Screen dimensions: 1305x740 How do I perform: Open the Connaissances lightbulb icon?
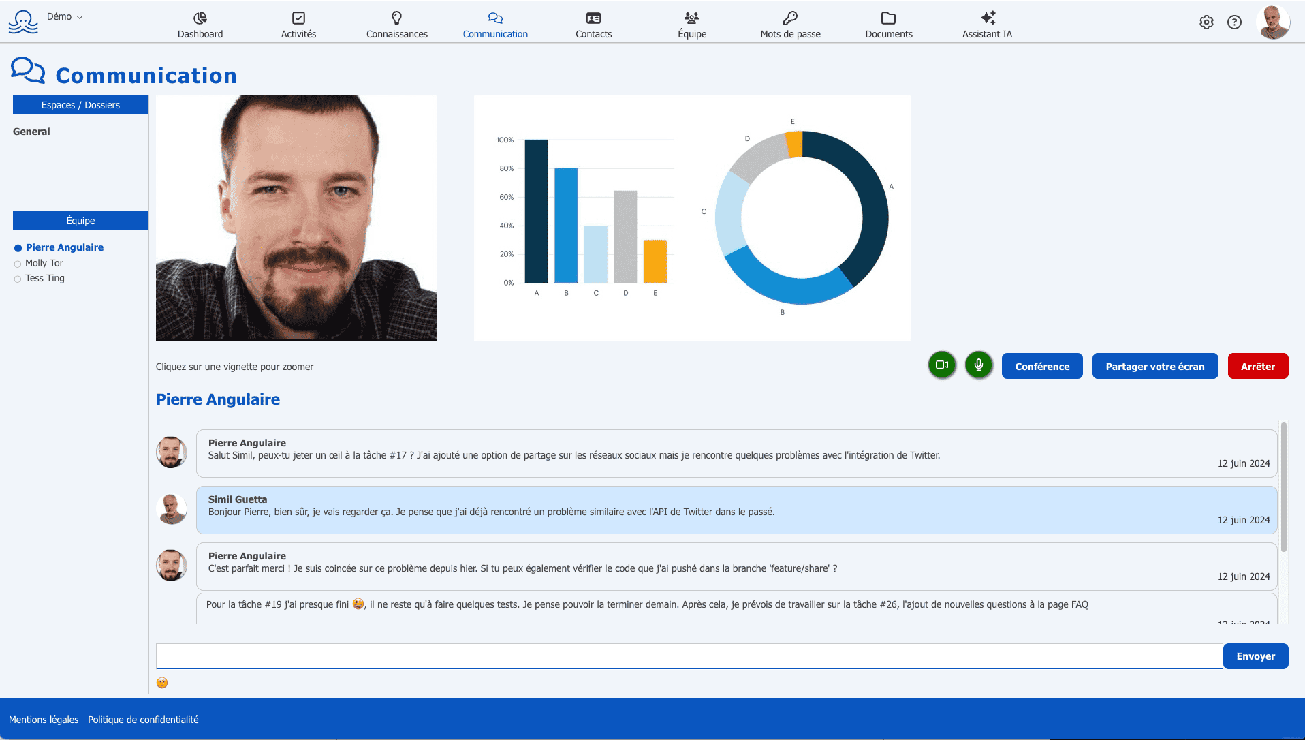click(x=397, y=25)
